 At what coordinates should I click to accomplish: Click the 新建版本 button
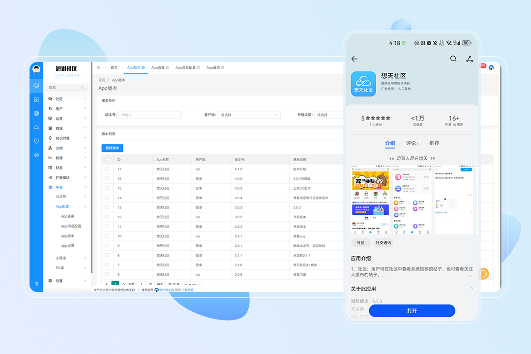112,148
